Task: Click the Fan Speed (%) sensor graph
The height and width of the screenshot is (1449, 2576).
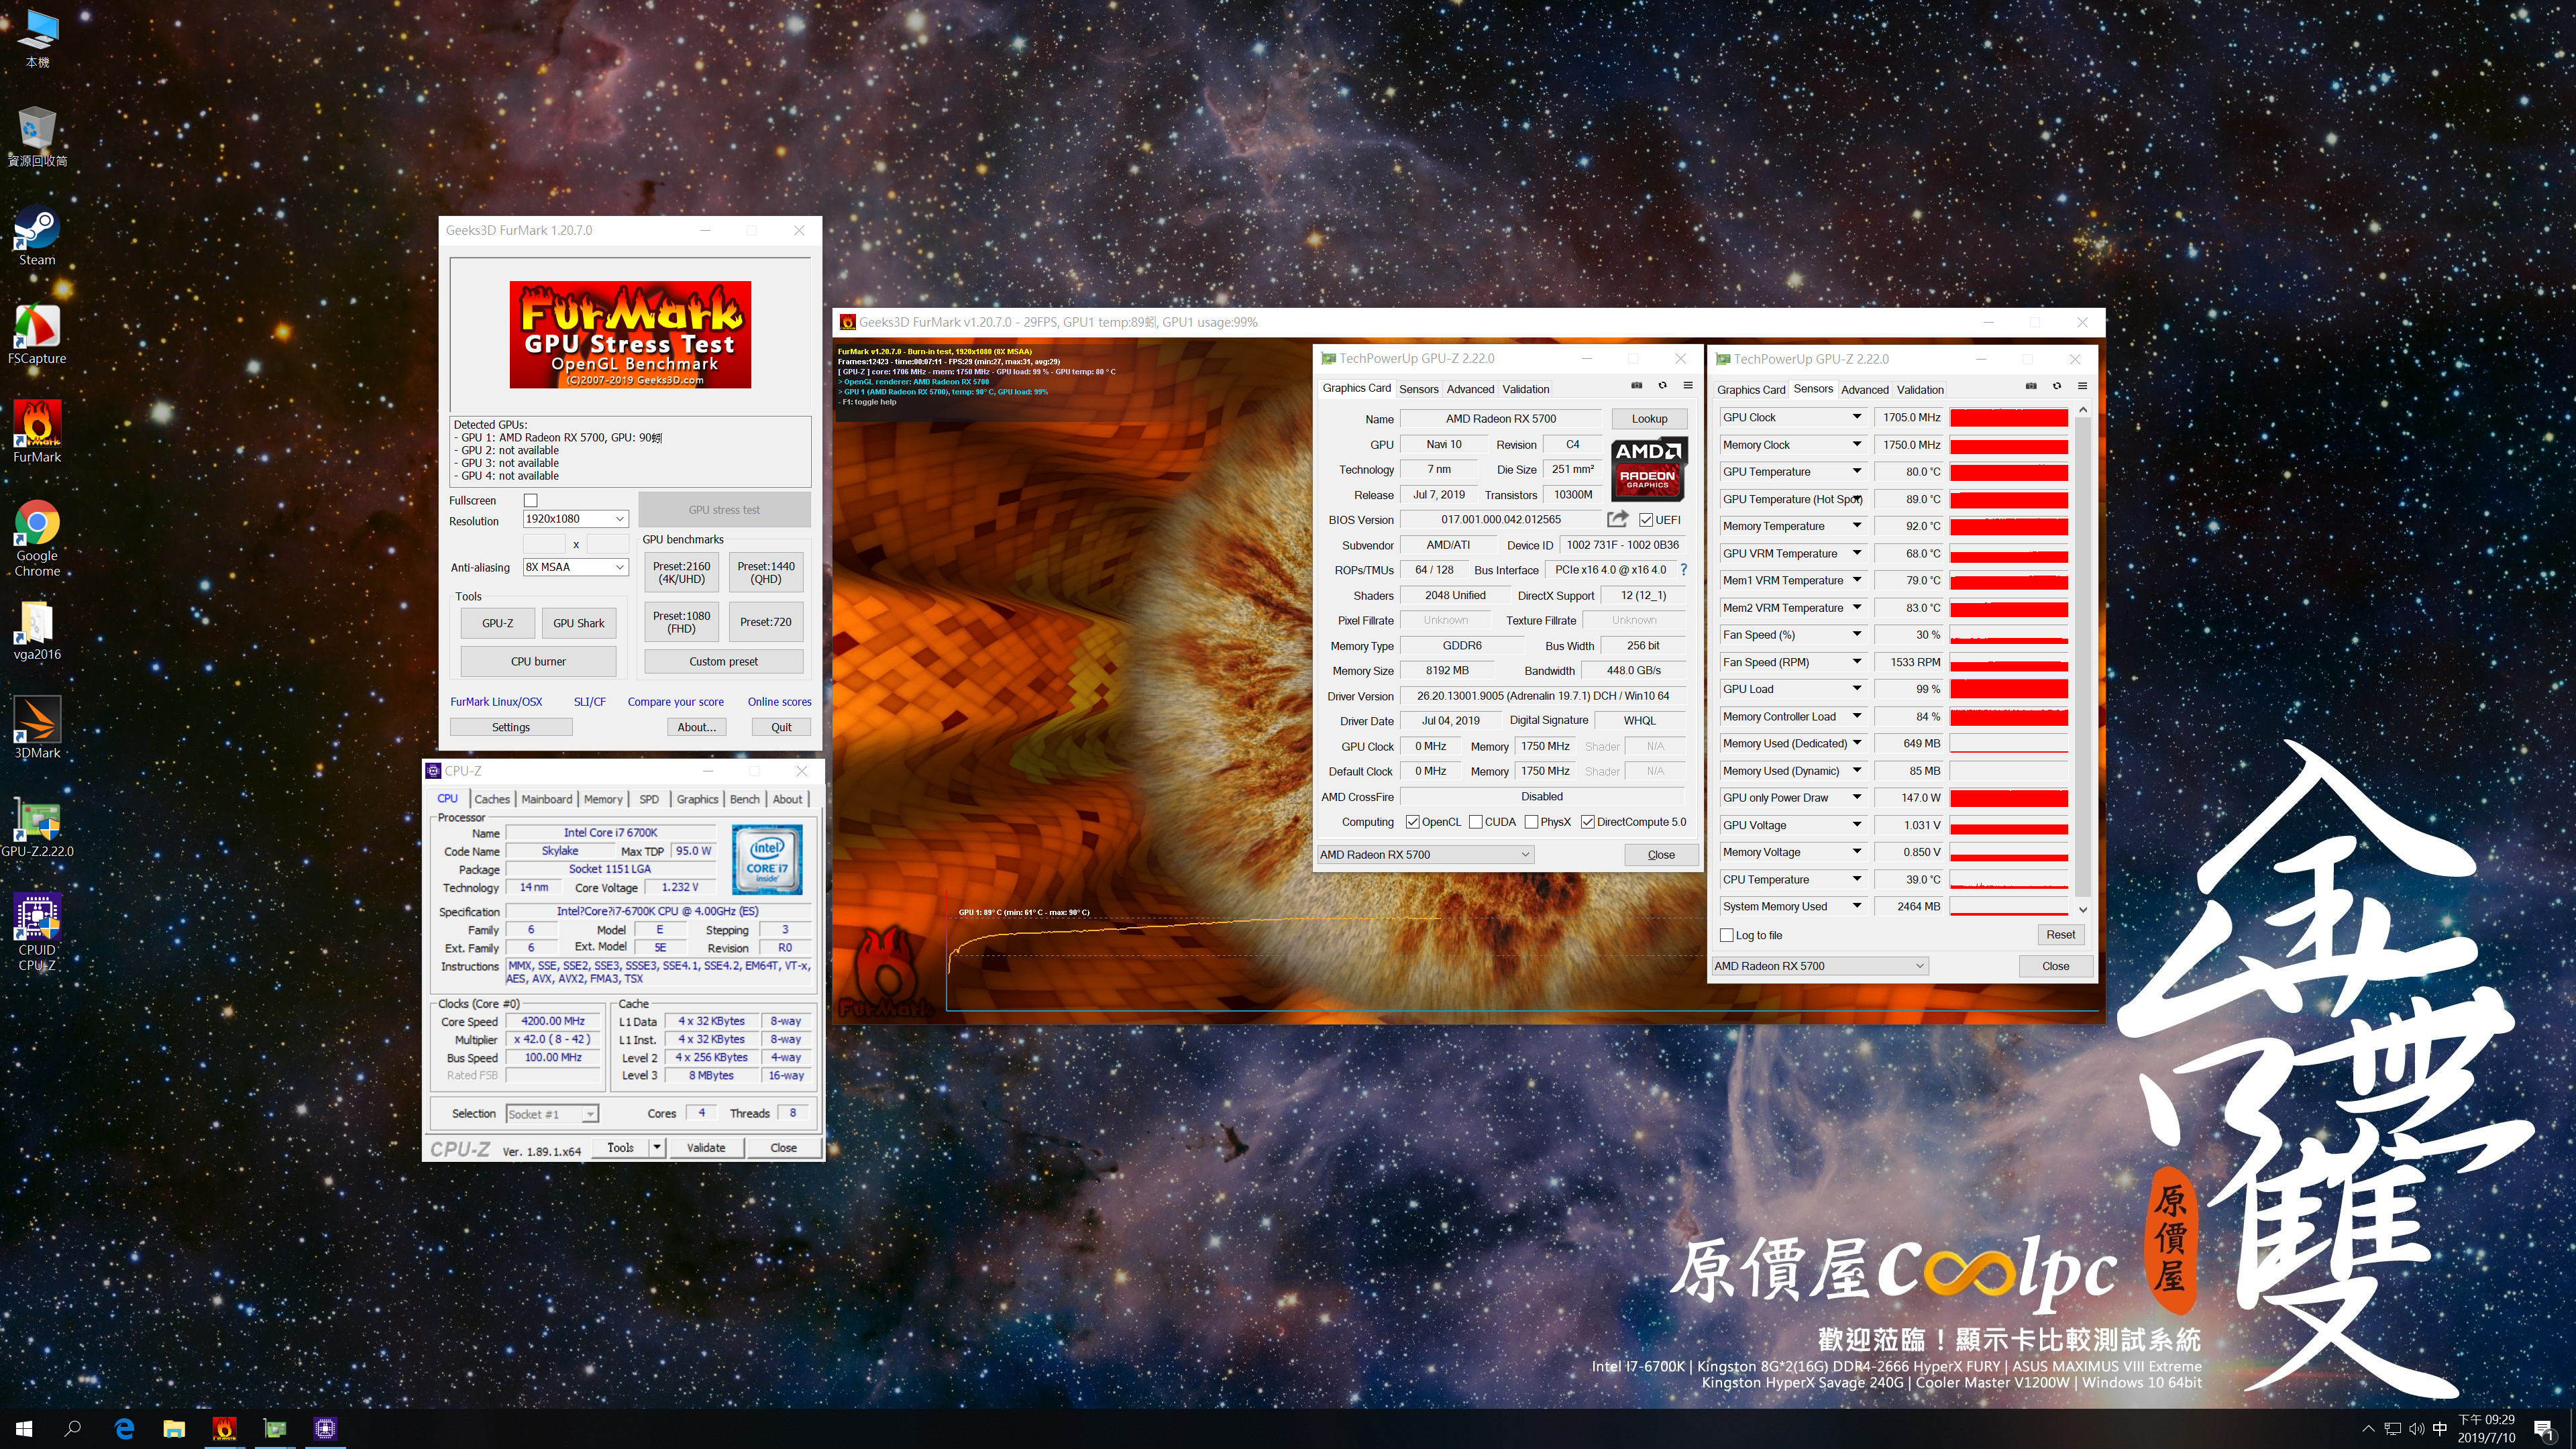Action: click(x=2009, y=635)
